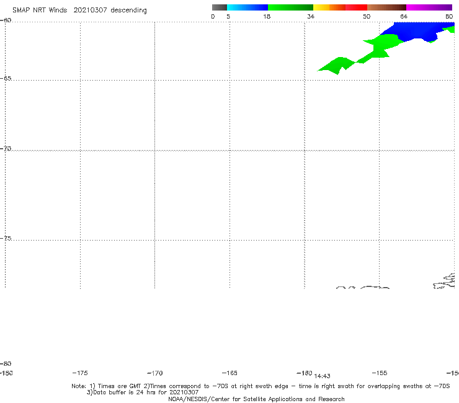This screenshot has height=403, width=459.
Task: Click the note 'Data buffer is 24 hrs'
Action: pyautogui.click(x=122, y=392)
